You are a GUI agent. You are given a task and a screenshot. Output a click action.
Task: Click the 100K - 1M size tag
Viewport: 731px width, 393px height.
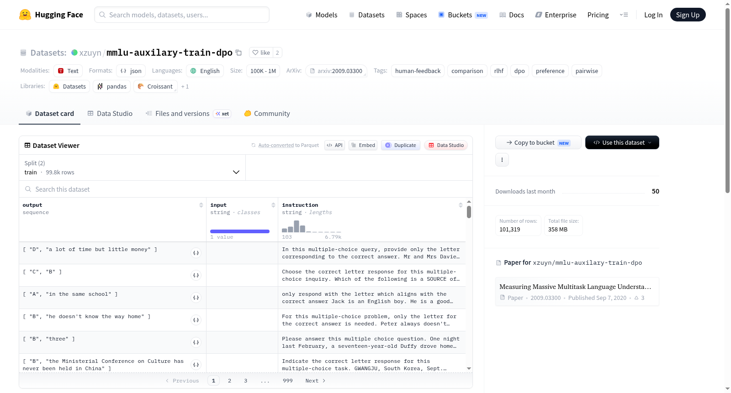[263, 71]
